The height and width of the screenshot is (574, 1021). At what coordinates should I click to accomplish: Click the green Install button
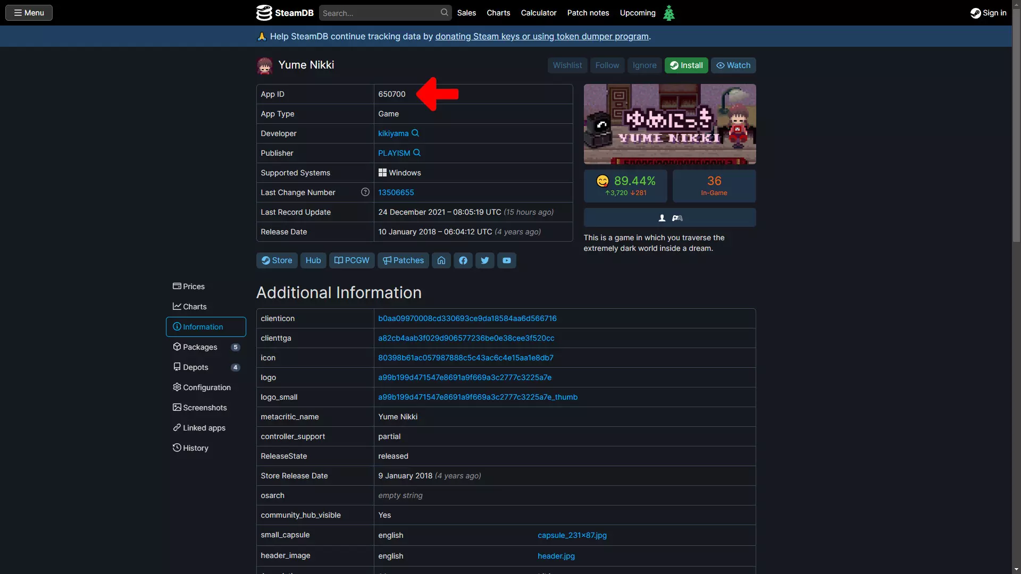(x=686, y=65)
